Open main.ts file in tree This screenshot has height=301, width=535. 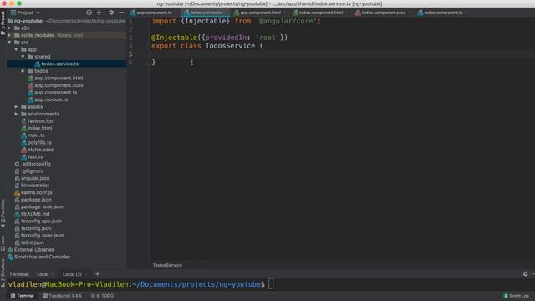[x=36, y=135]
